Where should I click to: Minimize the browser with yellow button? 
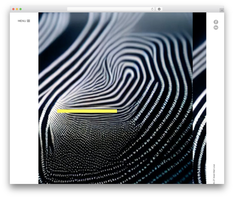pos(17,9)
